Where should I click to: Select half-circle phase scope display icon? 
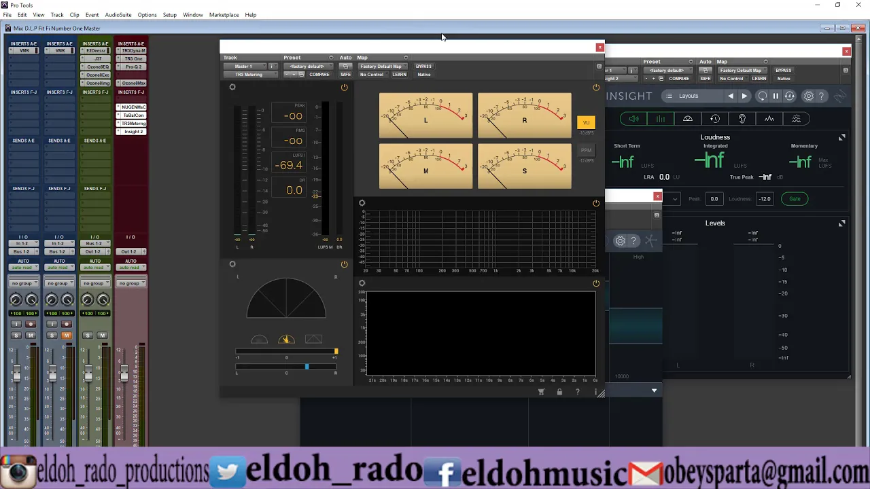tap(259, 340)
